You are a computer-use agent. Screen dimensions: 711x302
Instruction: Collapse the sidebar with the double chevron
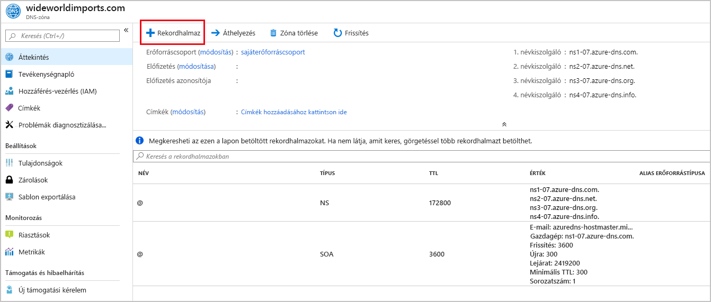coord(126,30)
